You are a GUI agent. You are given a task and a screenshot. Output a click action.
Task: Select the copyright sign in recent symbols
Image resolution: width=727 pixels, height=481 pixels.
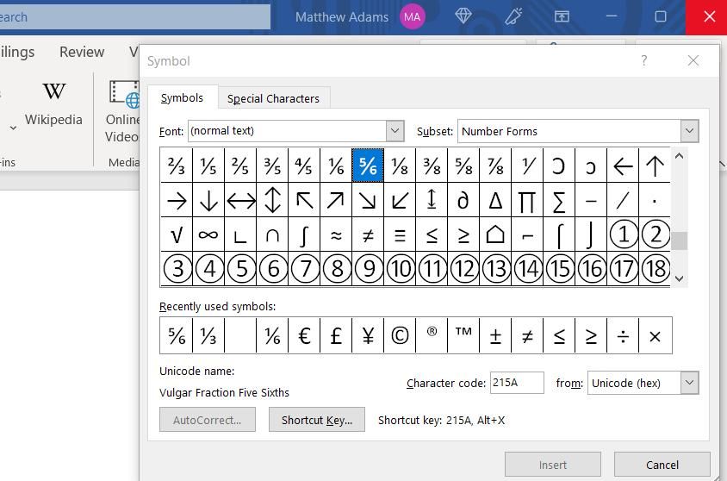pyautogui.click(x=400, y=335)
